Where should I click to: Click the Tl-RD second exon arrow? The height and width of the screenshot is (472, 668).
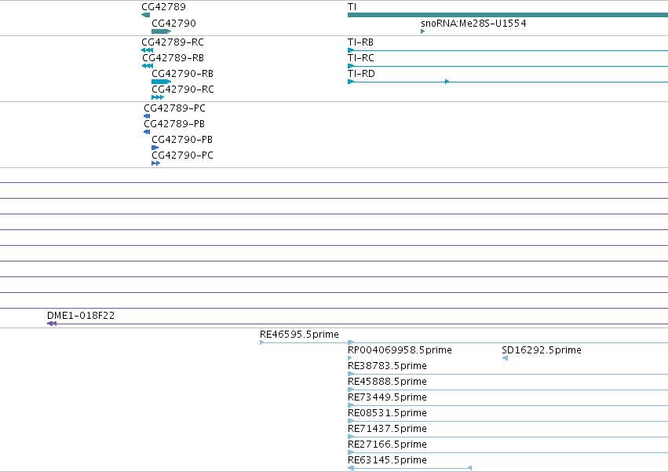click(447, 82)
